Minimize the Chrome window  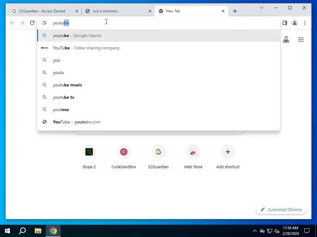[276, 8]
